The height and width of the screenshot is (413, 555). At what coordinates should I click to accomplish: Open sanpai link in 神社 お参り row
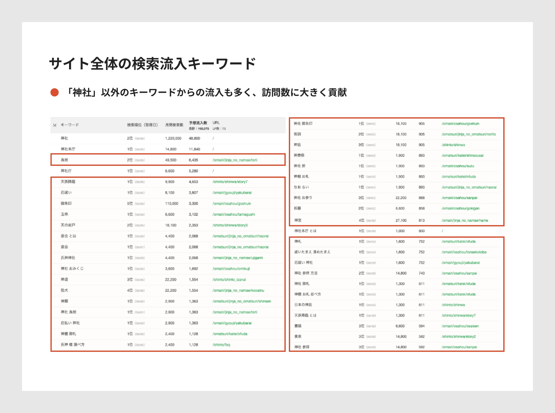click(459, 198)
